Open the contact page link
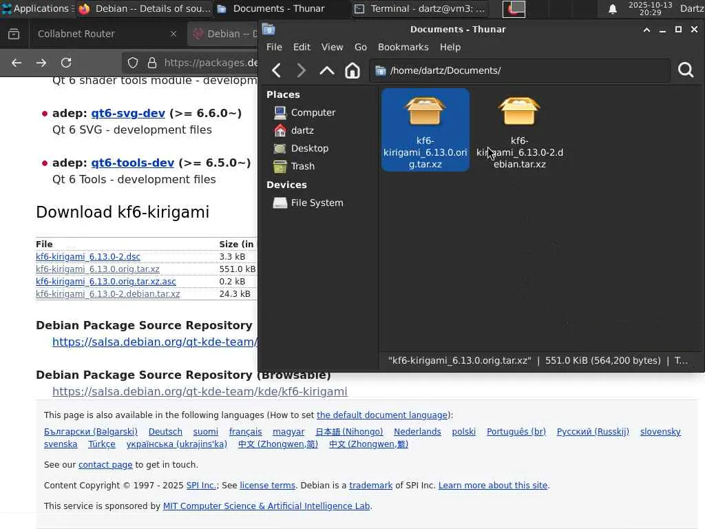Viewport: 705px width, 529px height. (x=105, y=465)
